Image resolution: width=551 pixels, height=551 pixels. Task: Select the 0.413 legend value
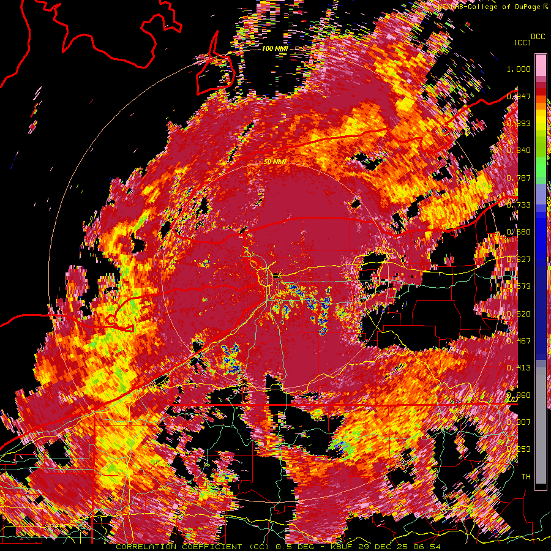click(x=519, y=368)
